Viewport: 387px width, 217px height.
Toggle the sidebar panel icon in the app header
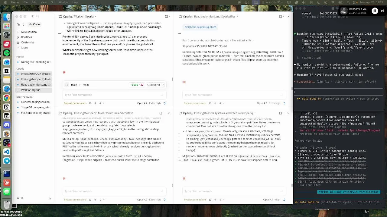click(33, 16)
